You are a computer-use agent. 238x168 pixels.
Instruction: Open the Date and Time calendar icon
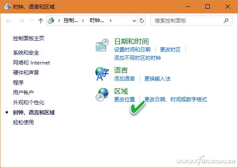click(102, 45)
